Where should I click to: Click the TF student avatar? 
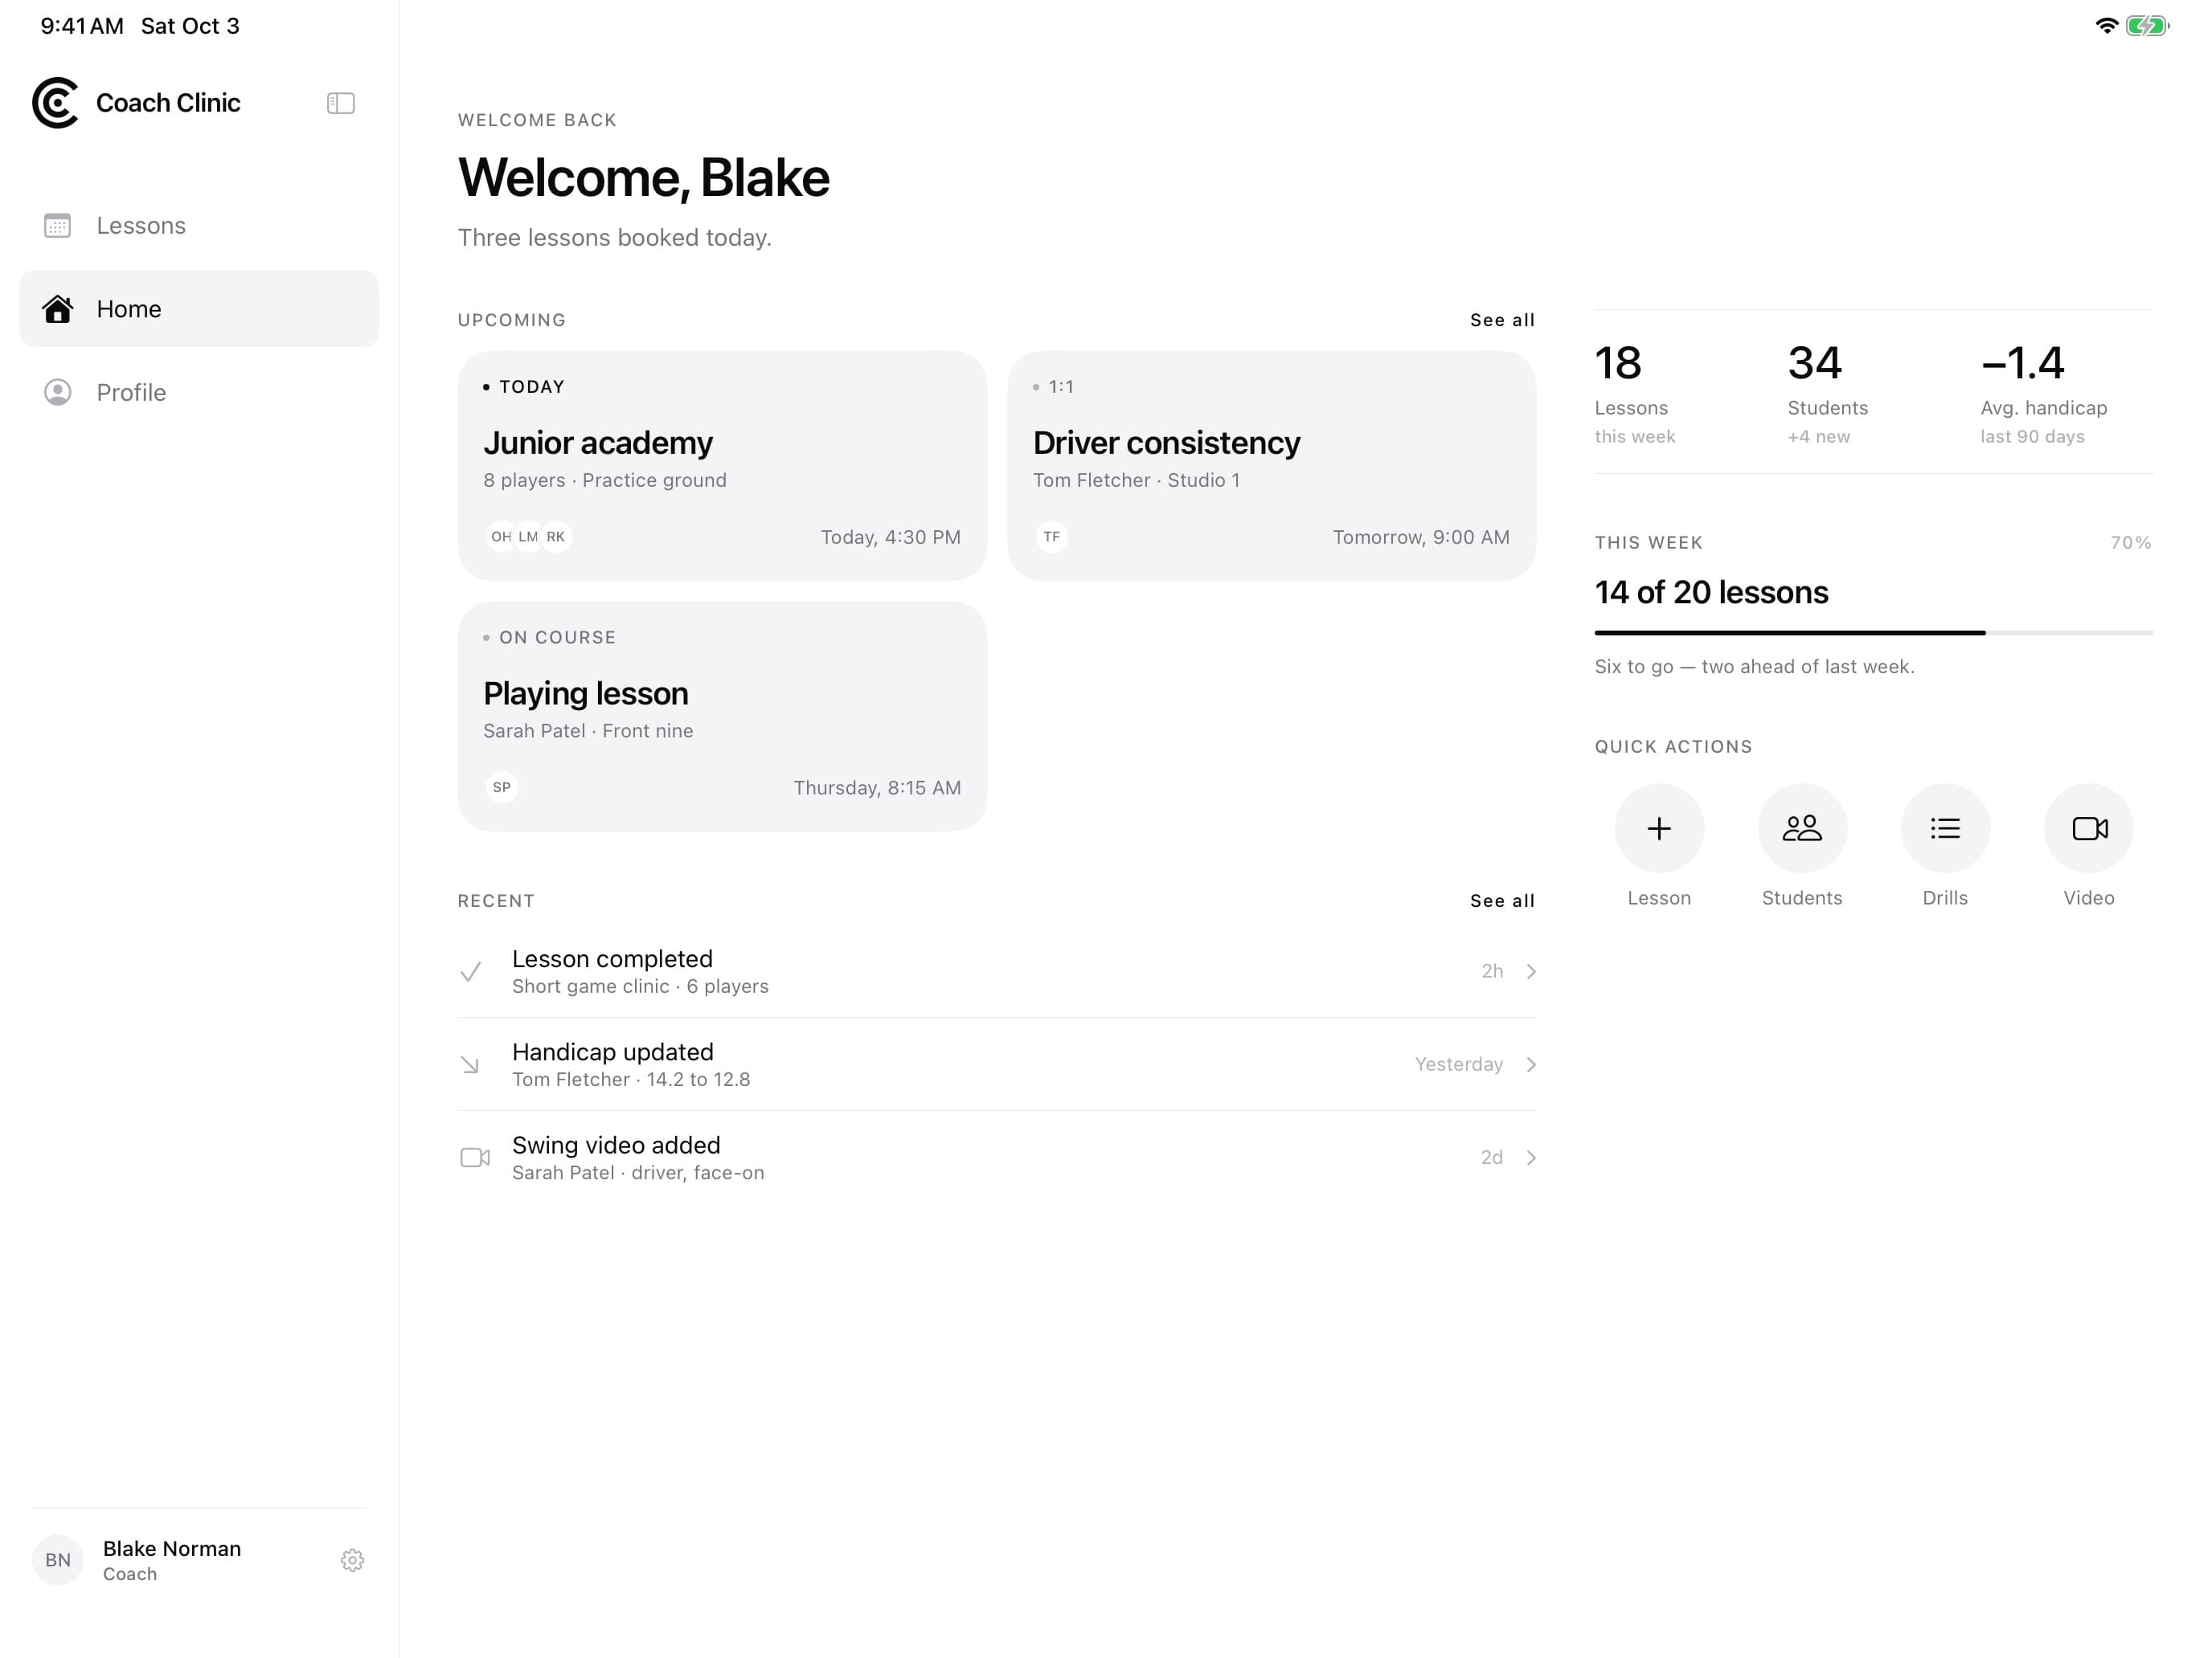(1051, 537)
